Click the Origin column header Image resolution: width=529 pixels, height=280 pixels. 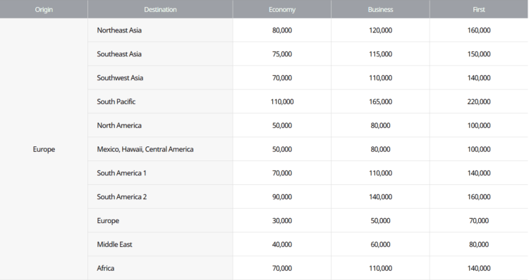44,9
